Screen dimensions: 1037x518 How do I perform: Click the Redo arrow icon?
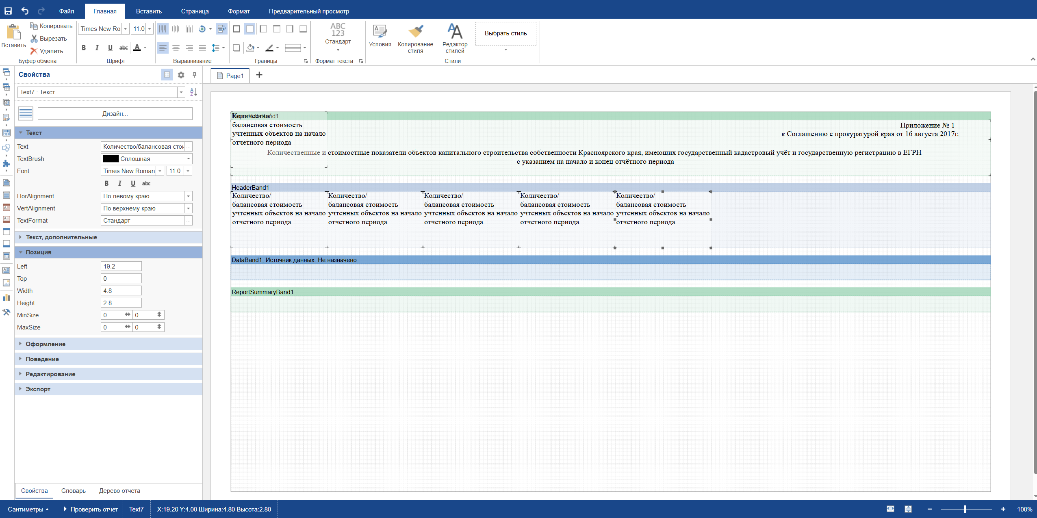41,11
